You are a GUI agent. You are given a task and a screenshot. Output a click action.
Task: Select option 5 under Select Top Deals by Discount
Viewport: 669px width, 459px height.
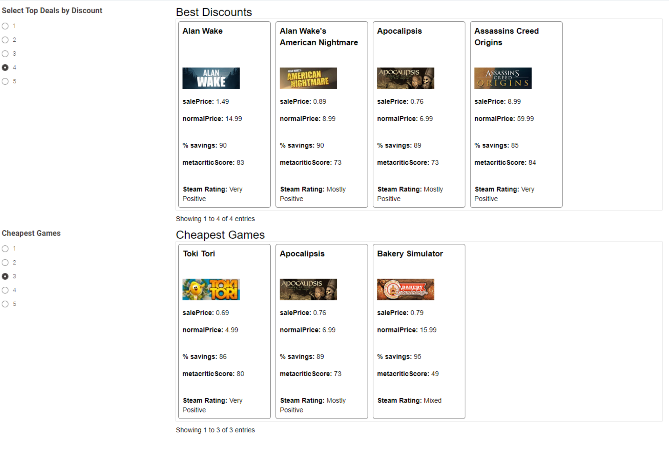click(5, 81)
